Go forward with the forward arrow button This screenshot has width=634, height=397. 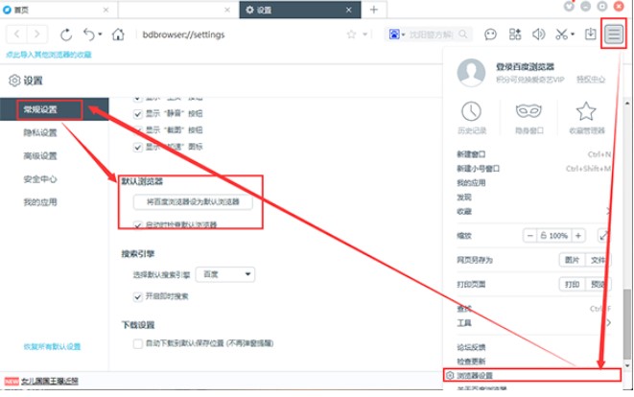pyautogui.click(x=36, y=35)
